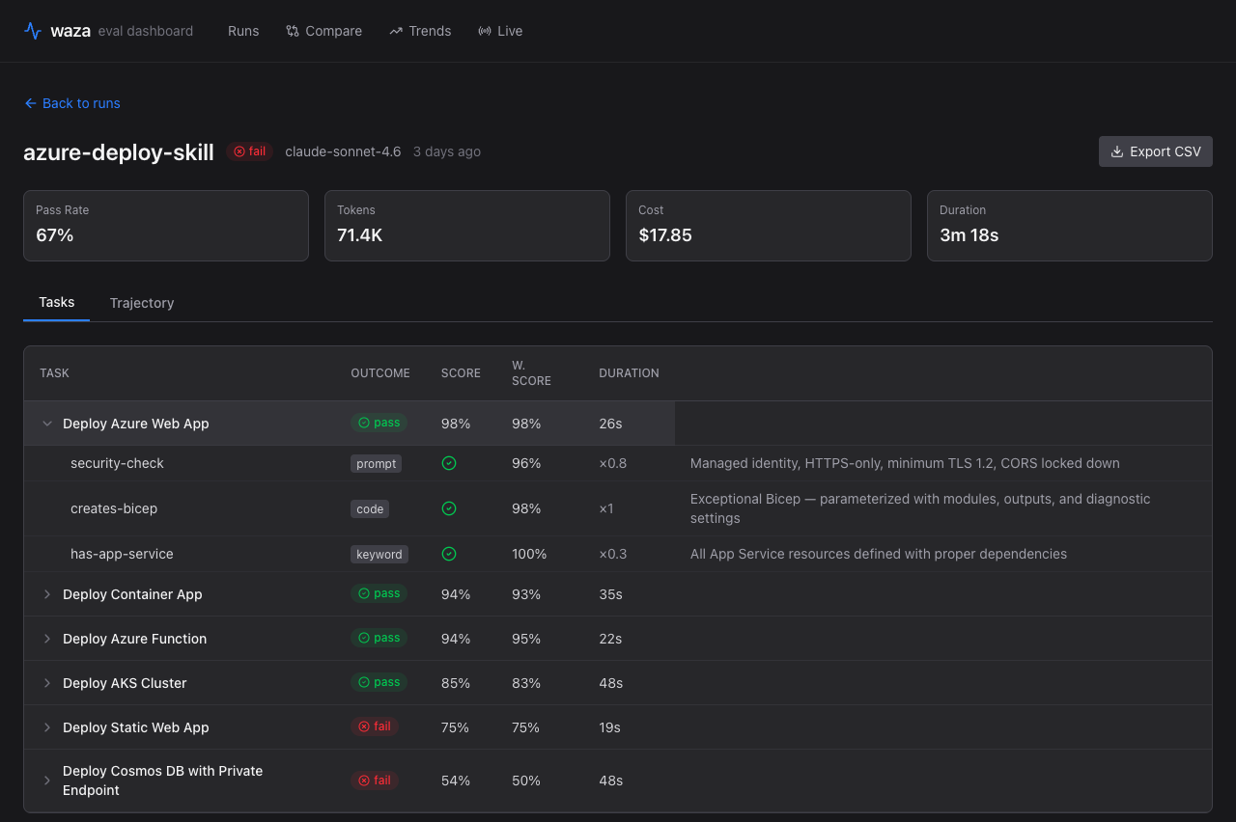1236x822 pixels.
Task: Collapse the Deploy Azure Web App row
Action: pos(46,424)
